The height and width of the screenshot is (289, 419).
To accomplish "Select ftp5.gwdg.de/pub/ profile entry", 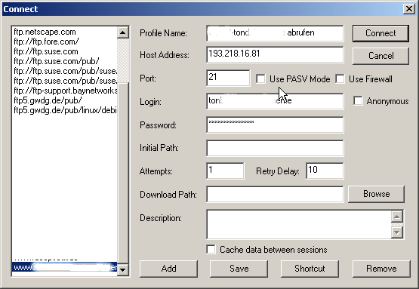I will click(x=65, y=100).
